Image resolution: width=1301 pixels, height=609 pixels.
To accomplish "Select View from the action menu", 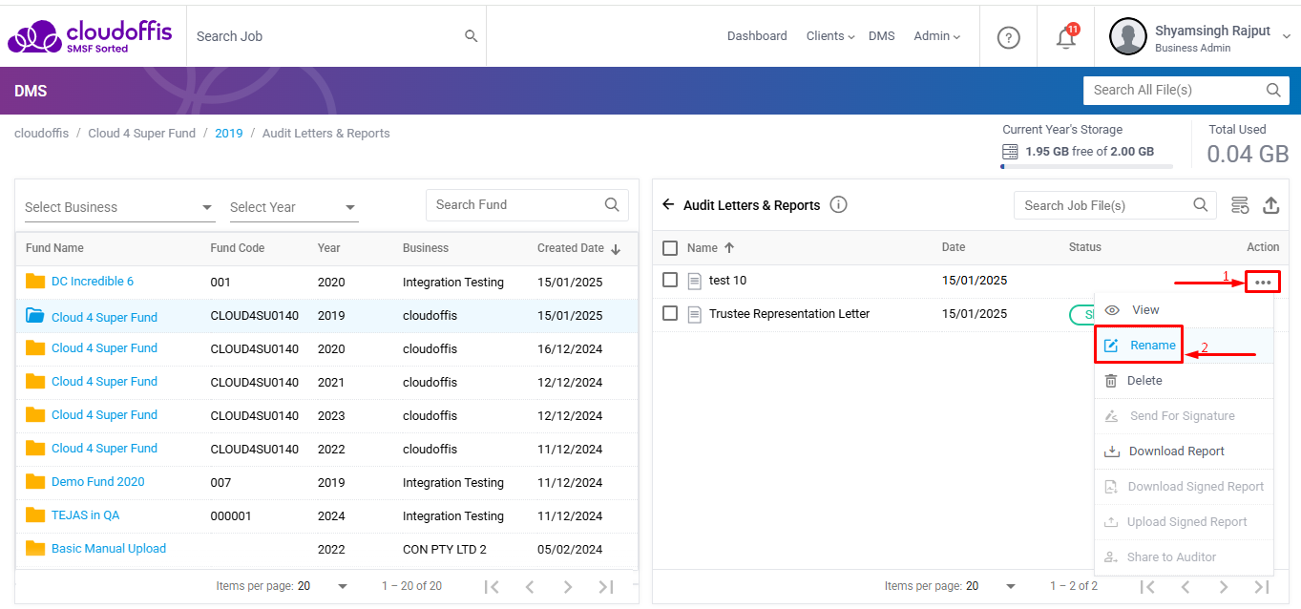I will (1184, 310).
